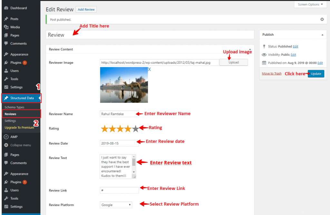Open the AMP menu item
Screen dimensions: 330x215
pos(14,137)
